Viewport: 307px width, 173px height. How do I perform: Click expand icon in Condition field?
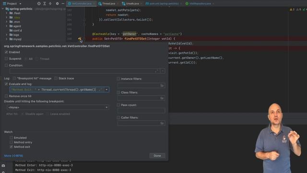click(x=157, y=71)
